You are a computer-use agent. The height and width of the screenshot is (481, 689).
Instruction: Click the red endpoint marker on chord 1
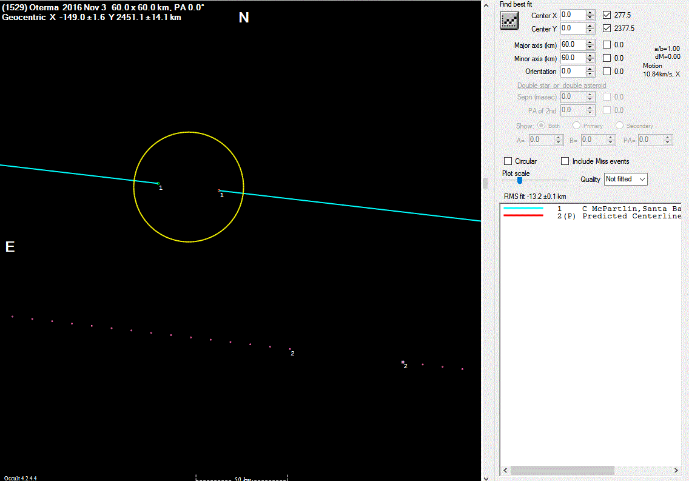(219, 190)
